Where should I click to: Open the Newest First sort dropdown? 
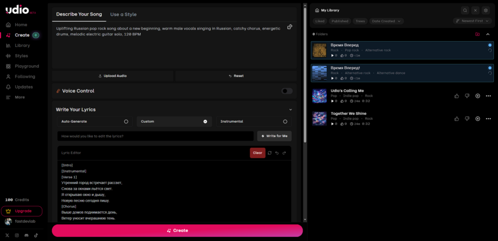(472, 21)
